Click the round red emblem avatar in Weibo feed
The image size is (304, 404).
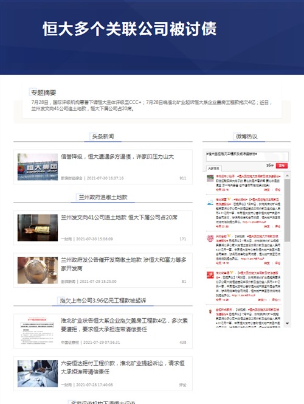210,238
